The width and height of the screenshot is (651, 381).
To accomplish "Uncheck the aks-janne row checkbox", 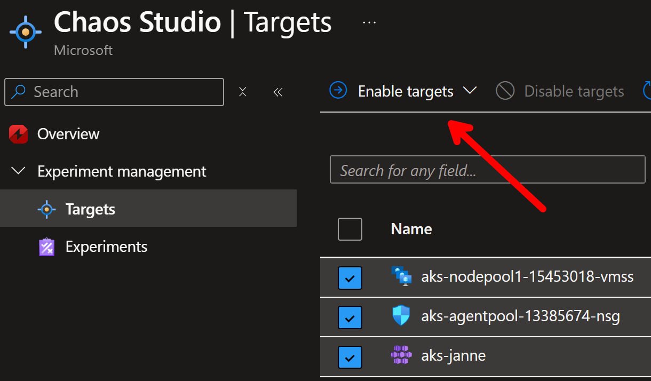I will coord(350,358).
